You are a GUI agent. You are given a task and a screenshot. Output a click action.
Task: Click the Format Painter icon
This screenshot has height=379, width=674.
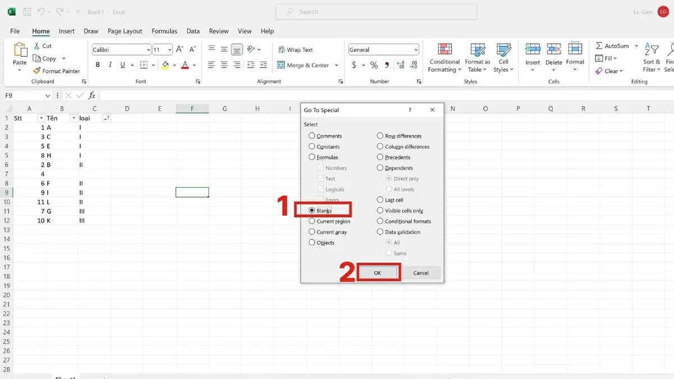[x=37, y=71]
